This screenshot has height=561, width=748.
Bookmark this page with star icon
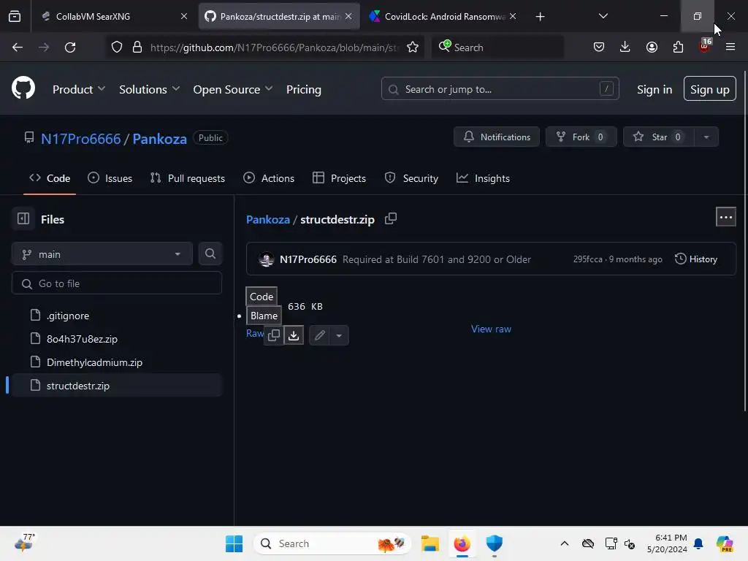tap(413, 47)
